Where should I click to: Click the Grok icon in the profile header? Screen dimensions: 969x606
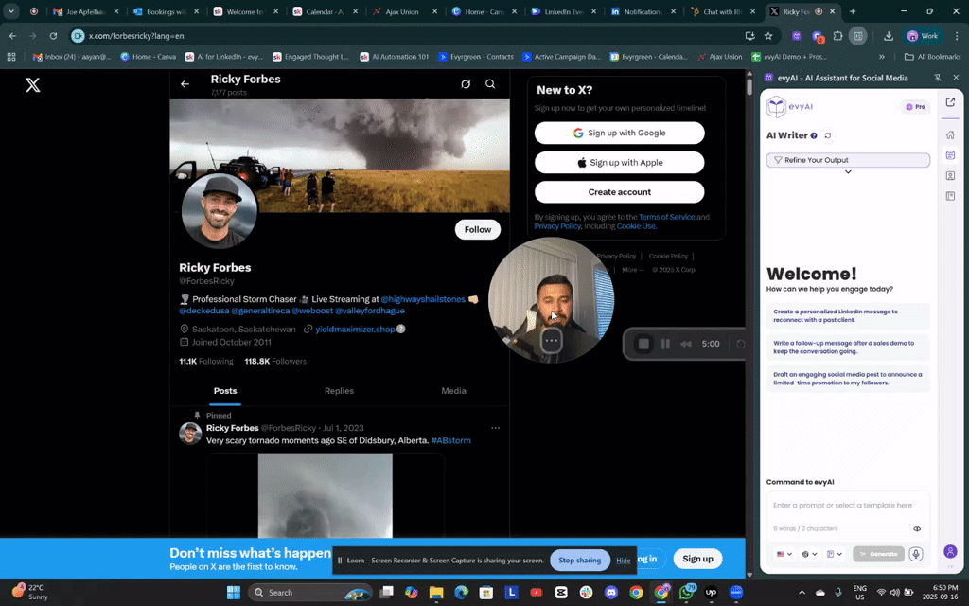466,84
